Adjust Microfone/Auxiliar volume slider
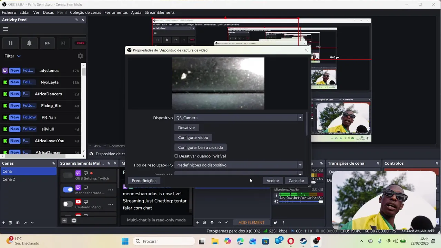The height and width of the screenshot is (248, 441). pyautogui.click(x=301, y=201)
